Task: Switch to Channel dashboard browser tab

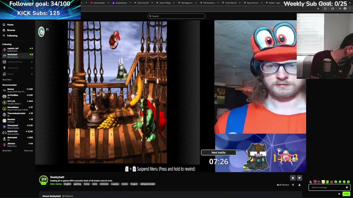Action: pos(99,3)
